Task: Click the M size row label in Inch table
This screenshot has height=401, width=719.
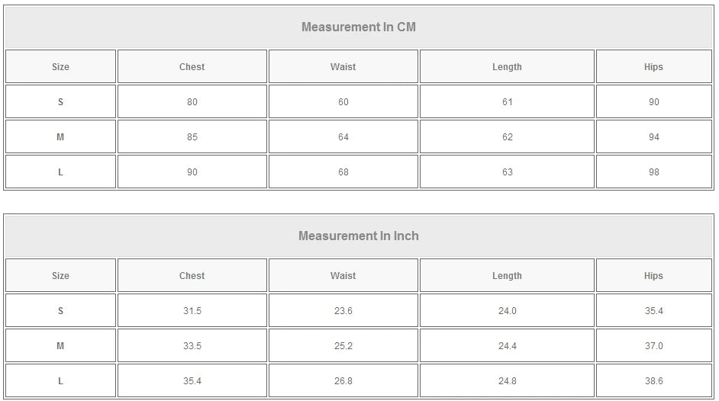Action: 60,346
